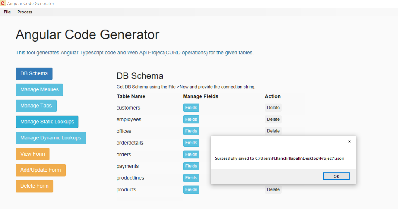Open Manage Dynamic Lookups

pyautogui.click(x=51, y=138)
